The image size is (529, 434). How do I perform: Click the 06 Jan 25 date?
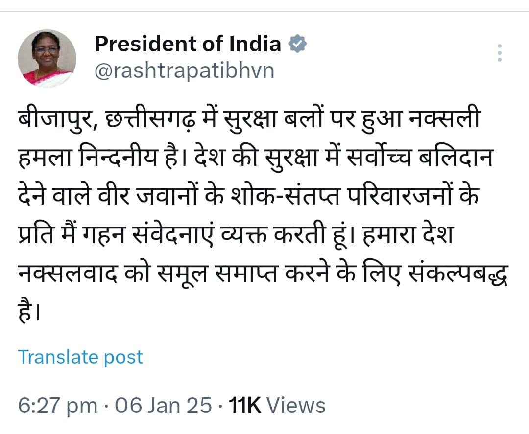tap(163, 406)
